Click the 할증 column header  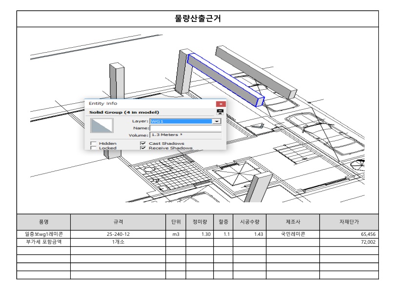point(224,222)
